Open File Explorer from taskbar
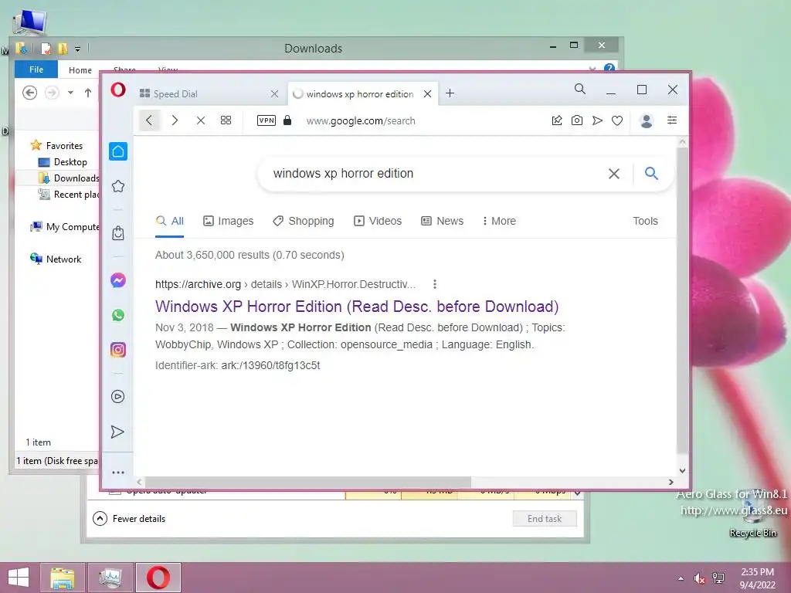Viewport: 791px width, 593px height. coord(63,578)
